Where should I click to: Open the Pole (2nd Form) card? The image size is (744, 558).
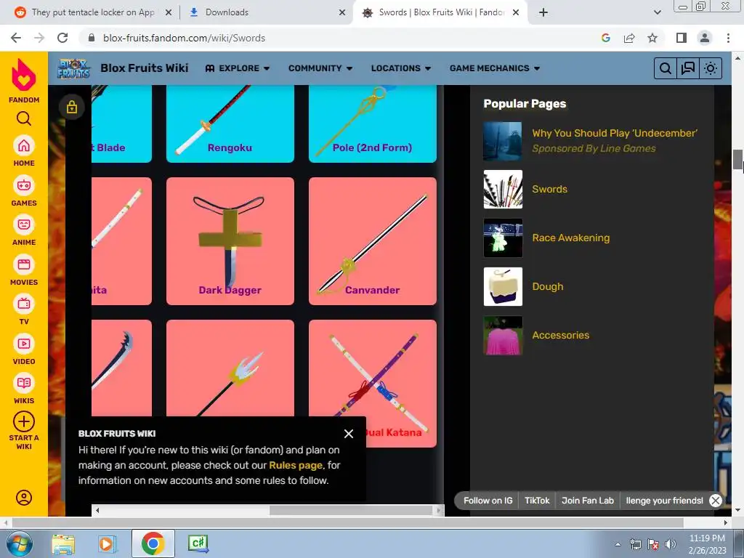[373, 124]
